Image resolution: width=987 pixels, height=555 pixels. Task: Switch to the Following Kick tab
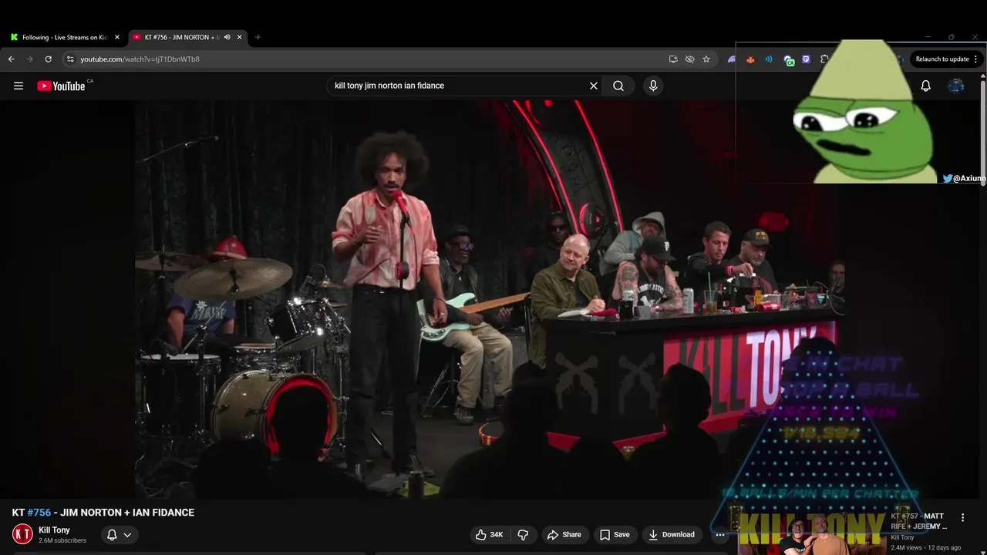pos(65,37)
